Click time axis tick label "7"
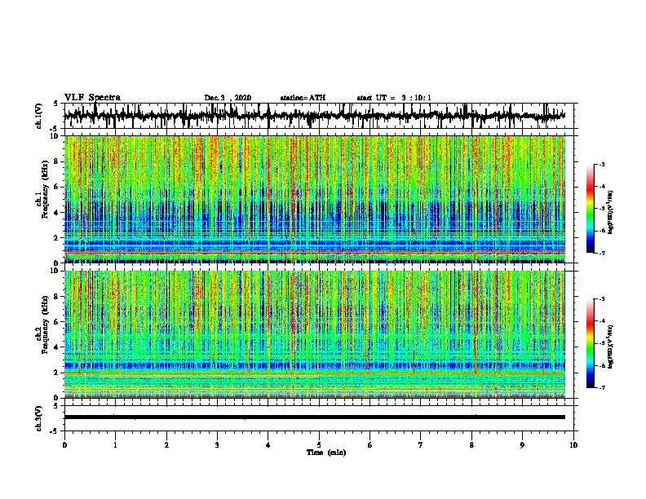646x499 pixels. coord(421,445)
